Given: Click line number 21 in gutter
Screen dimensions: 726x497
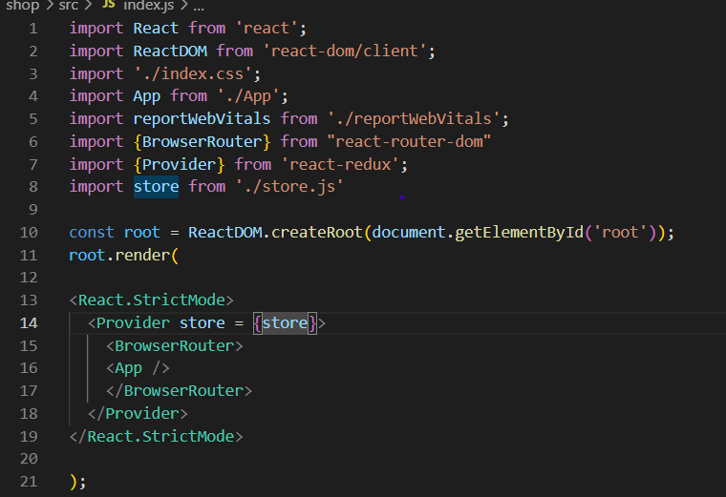Looking at the screenshot, I should coord(29,482).
